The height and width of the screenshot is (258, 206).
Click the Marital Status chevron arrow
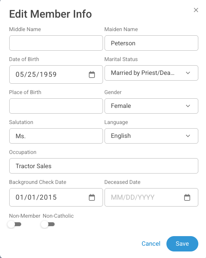point(188,73)
